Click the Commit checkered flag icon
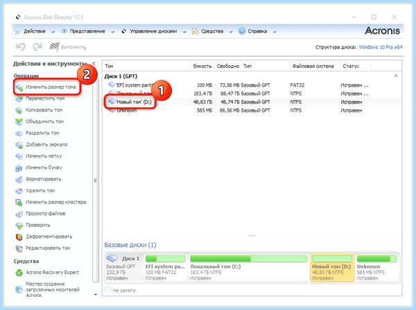 [54, 46]
